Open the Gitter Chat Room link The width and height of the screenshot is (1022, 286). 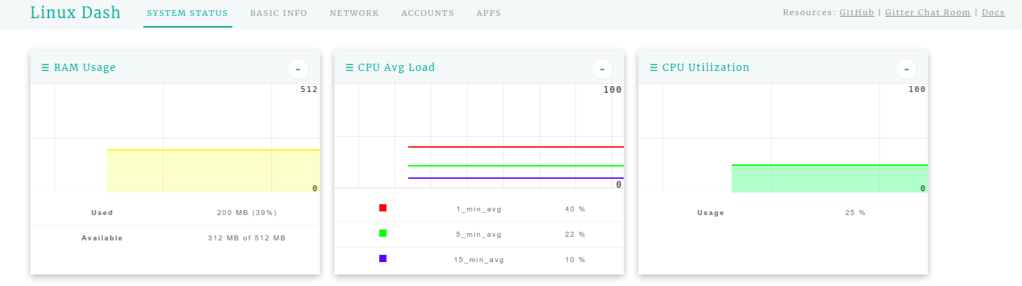[928, 12]
